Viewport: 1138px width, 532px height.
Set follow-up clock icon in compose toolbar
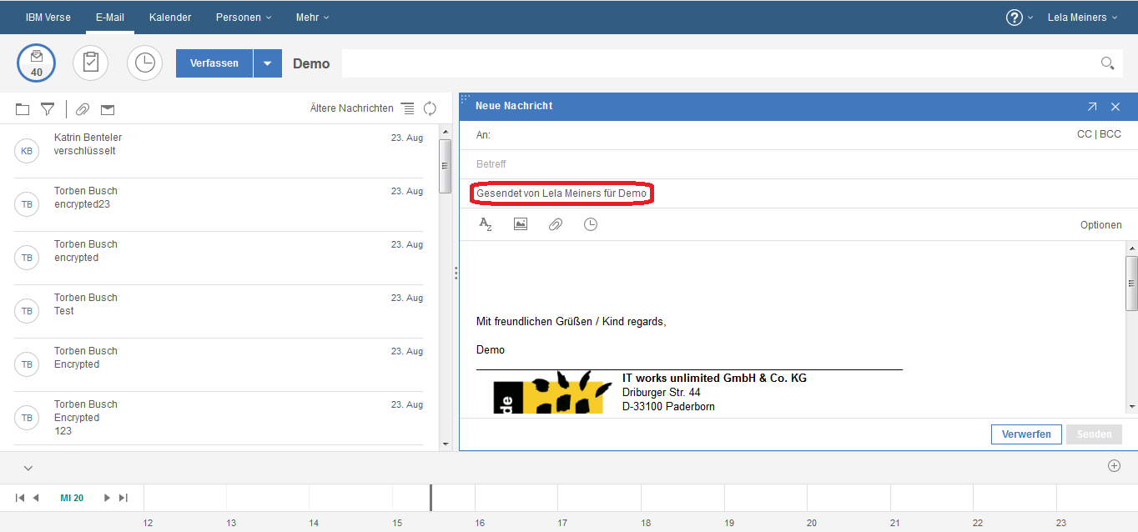(x=591, y=224)
